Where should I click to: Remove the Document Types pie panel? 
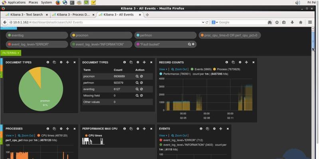[75, 62]
